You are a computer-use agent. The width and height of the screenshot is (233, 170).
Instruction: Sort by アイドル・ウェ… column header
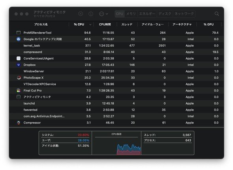[x=152, y=24]
